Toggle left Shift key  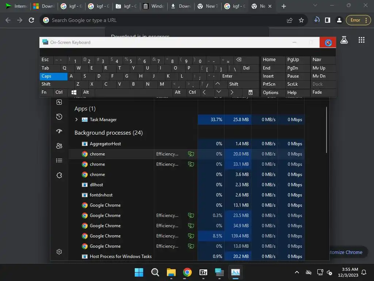(57, 84)
